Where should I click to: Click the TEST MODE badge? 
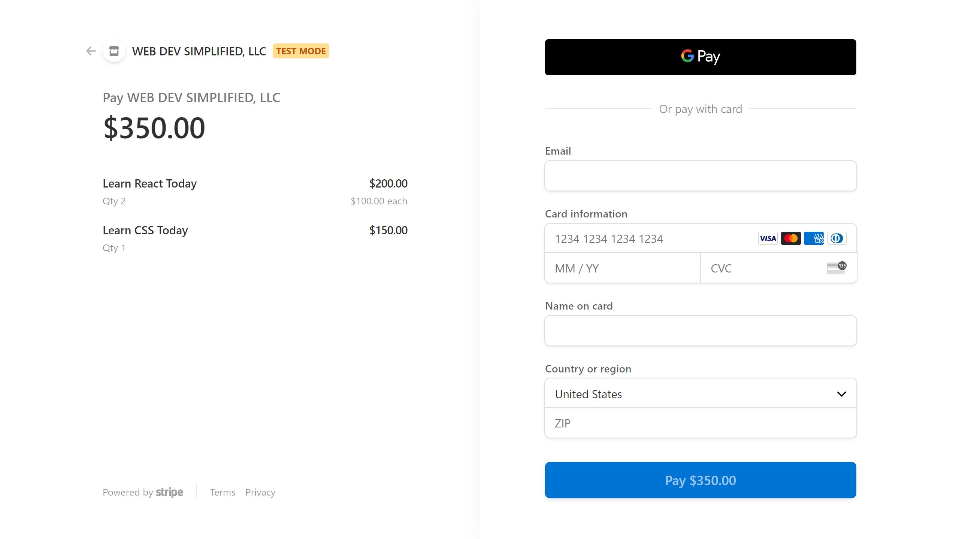point(301,51)
